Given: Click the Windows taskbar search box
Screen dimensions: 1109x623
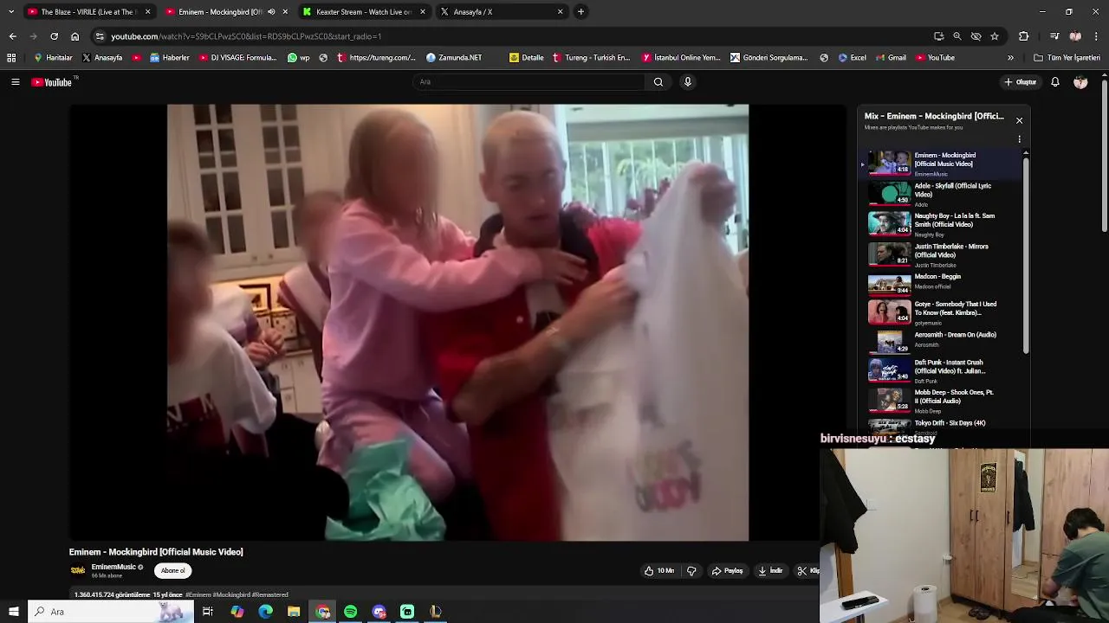Looking at the screenshot, I should (x=111, y=612).
